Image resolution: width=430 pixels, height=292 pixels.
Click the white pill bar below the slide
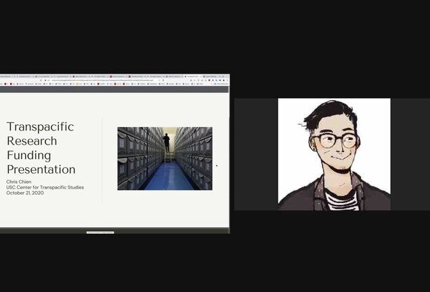click(100, 232)
